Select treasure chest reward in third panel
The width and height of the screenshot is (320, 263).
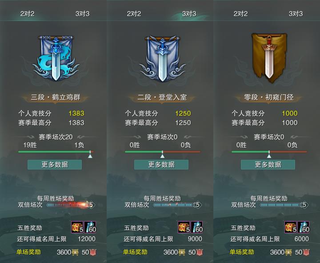click(x=291, y=227)
